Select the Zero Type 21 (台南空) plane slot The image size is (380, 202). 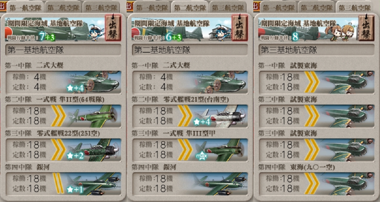pos(190,116)
